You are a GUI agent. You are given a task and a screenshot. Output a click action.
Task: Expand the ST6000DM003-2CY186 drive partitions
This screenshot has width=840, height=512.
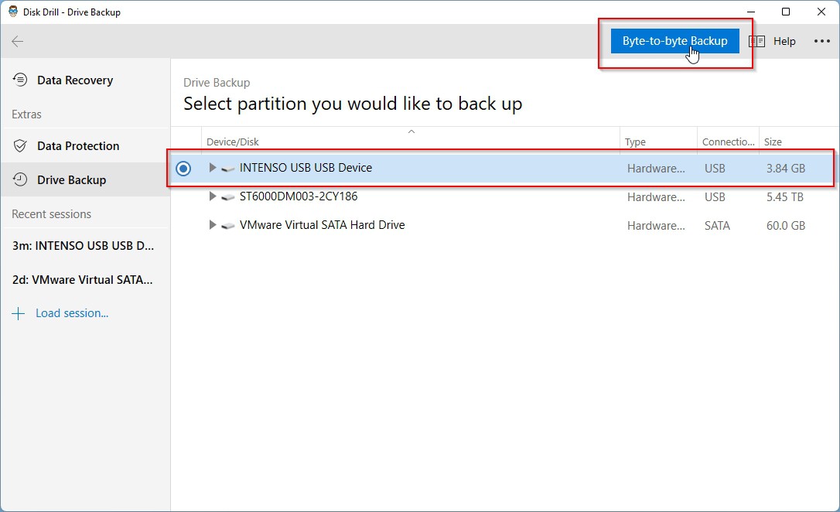(x=213, y=196)
